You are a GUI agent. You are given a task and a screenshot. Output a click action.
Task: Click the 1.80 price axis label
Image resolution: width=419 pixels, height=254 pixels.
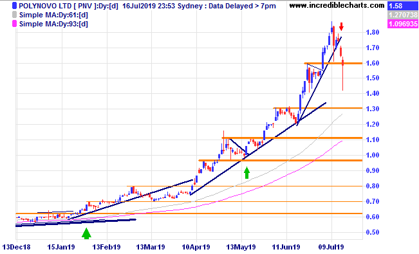click(x=373, y=32)
